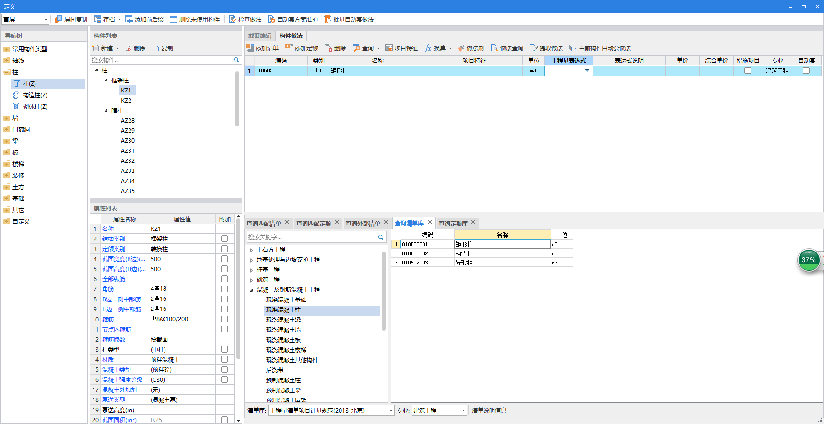Click the 检查做法 icon
The image size is (824, 424).
point(233,19)
